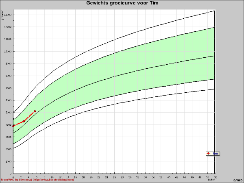Click the red Tim legend marker
This screenshot has width=244, height=183.
(208, 153)
